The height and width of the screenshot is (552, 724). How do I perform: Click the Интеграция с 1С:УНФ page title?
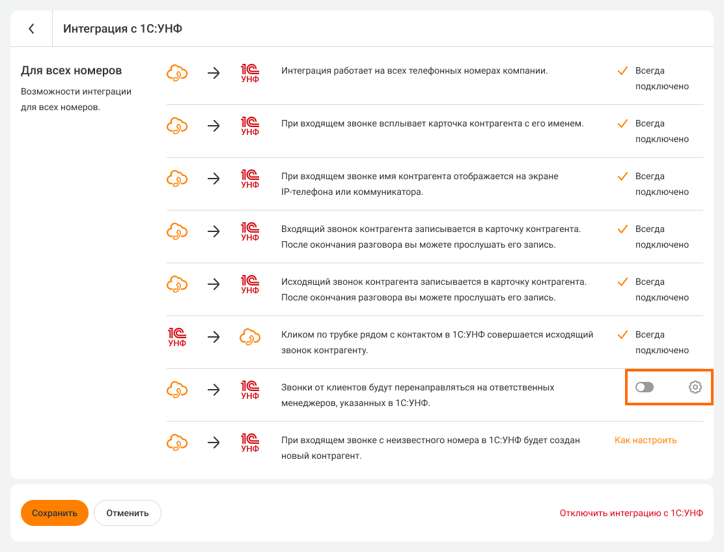[122, 29]
